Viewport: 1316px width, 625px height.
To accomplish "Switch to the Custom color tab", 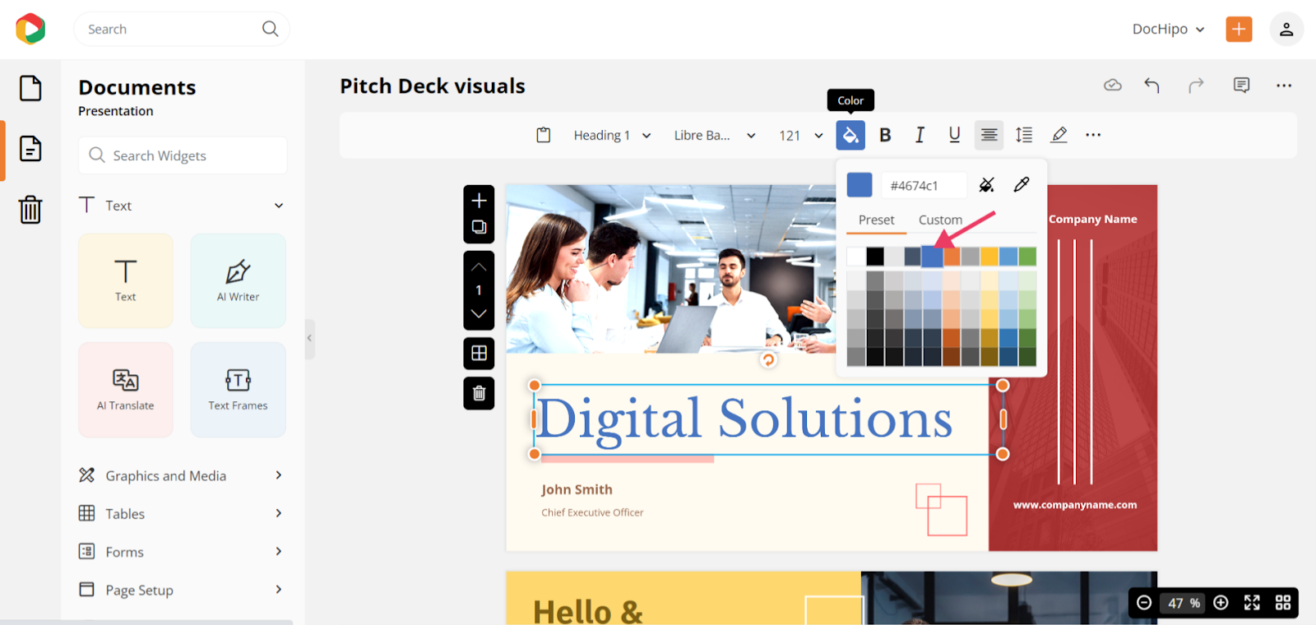I will 940,220.
